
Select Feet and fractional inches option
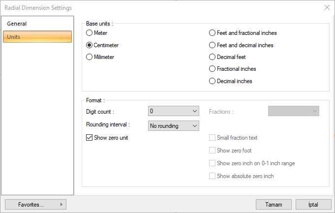pyautogui.click(x=213, y=33)
